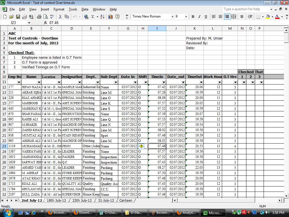Viewport: 289px width, 217px height.
Task: Switch to the 18th July-12 sheet tab
Action: click(56, 200)
